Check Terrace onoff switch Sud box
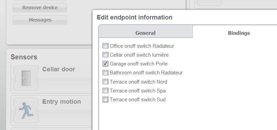The height and width of the screenshot is (130, 277). [105, 100]
